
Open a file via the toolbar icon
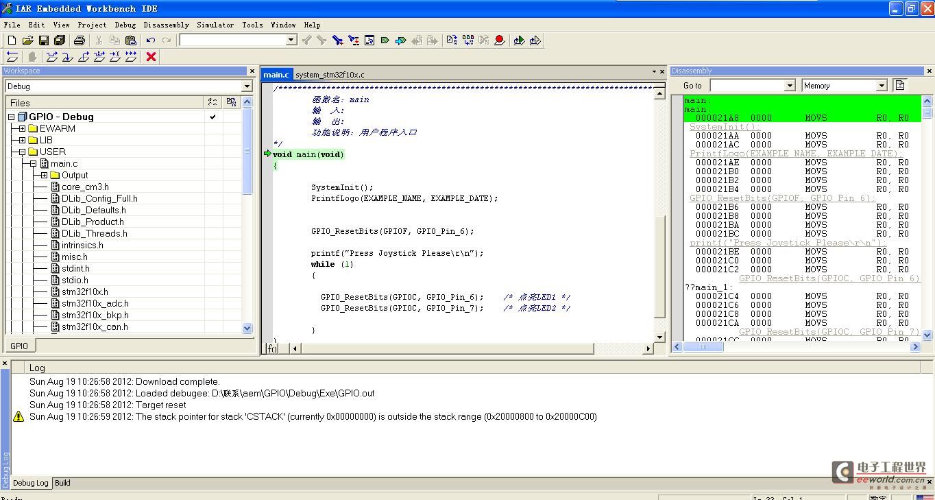[x=27, y=40]
